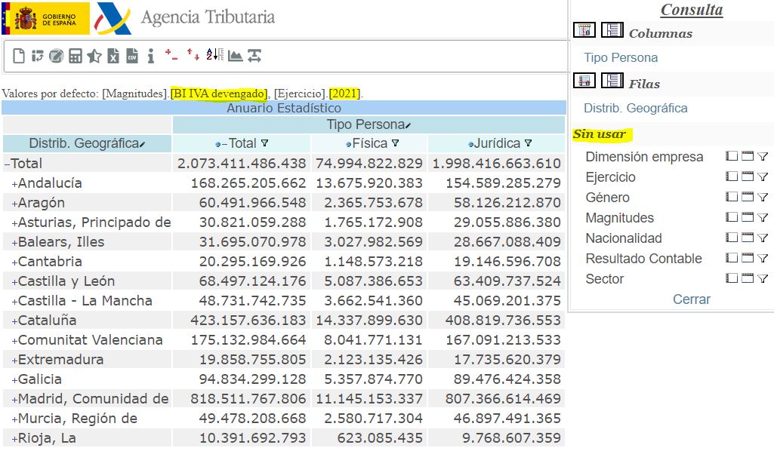Screen dimensions: 774x451
Task: Expand the Cataluña region row
Action: [x=14, y=321]
